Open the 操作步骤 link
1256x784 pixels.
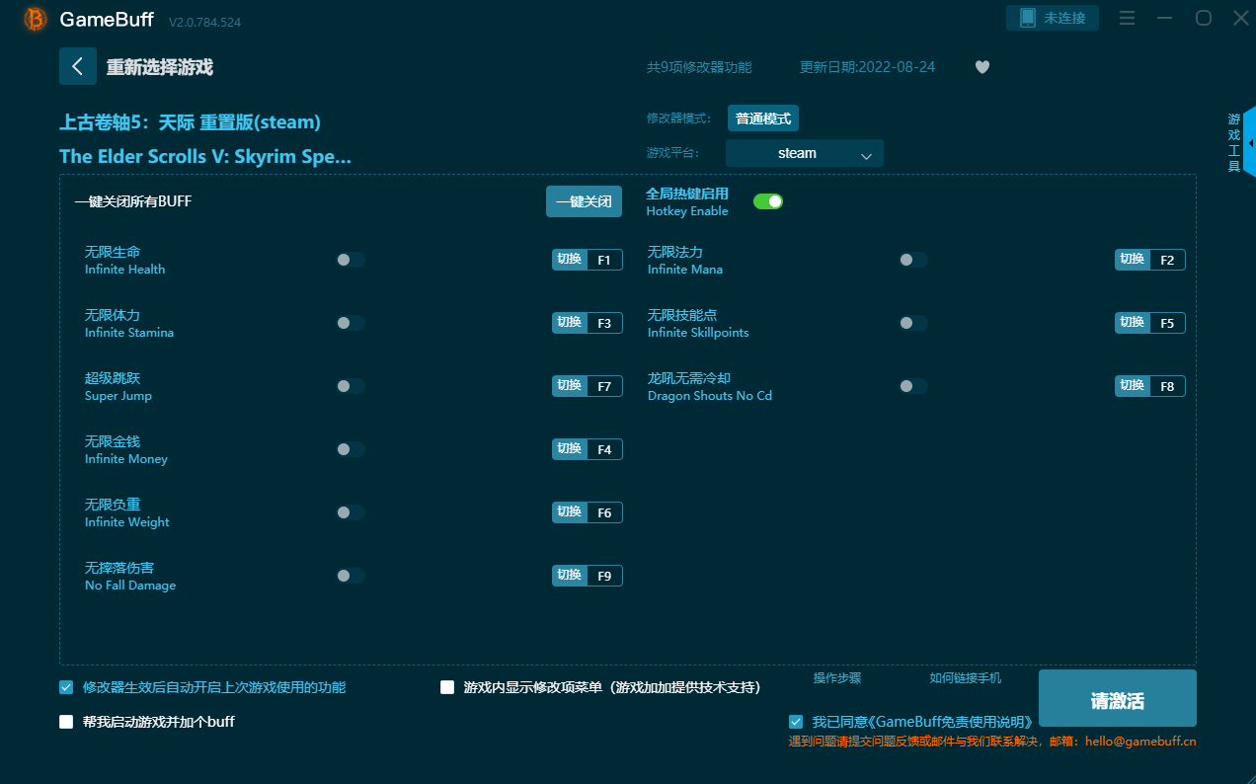837,678
